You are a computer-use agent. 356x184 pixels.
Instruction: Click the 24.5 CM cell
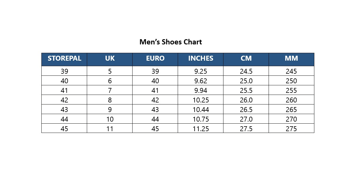246,71
